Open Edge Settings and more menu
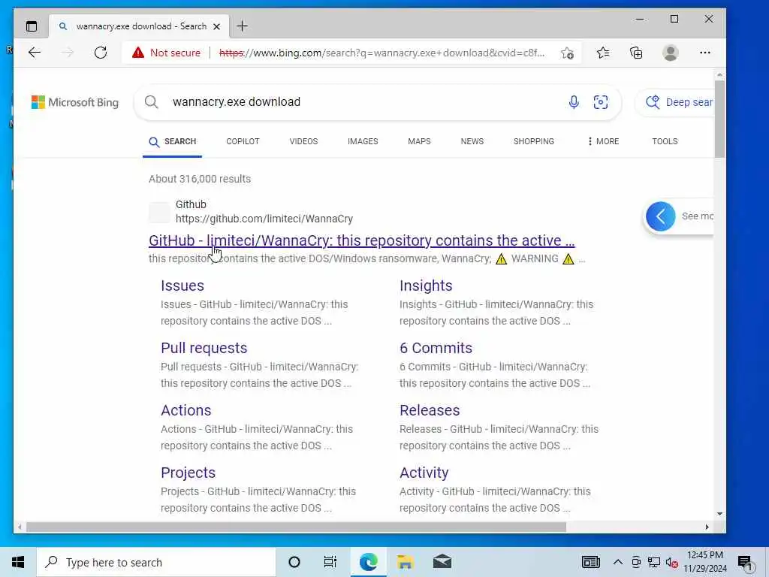Image resolution: width=769 pixels, height=577 pixels. pyautogui.click(x=704, y=53)
